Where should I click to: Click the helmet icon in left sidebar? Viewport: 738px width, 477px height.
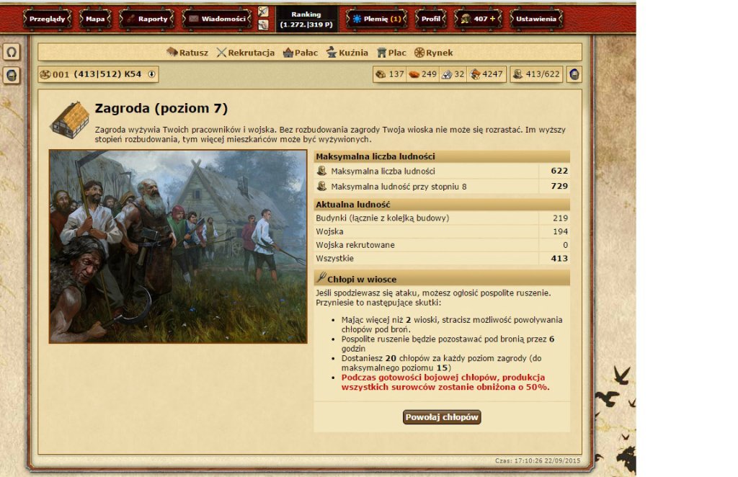(12, 75)
